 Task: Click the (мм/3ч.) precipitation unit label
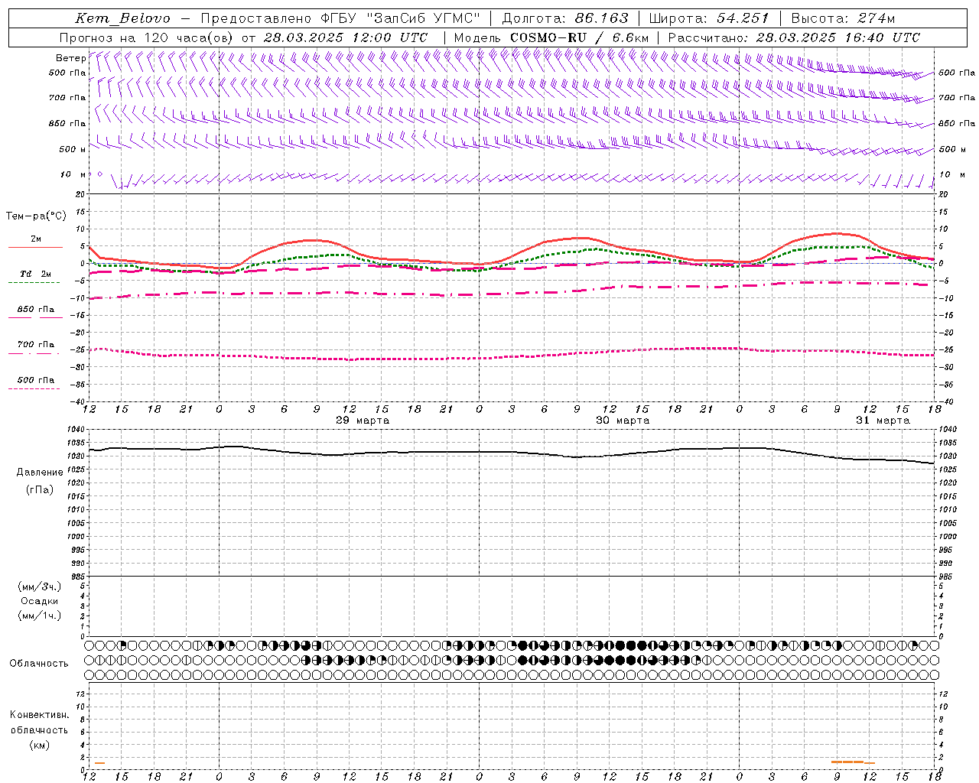pyautogui.click(x=40, y=586)
